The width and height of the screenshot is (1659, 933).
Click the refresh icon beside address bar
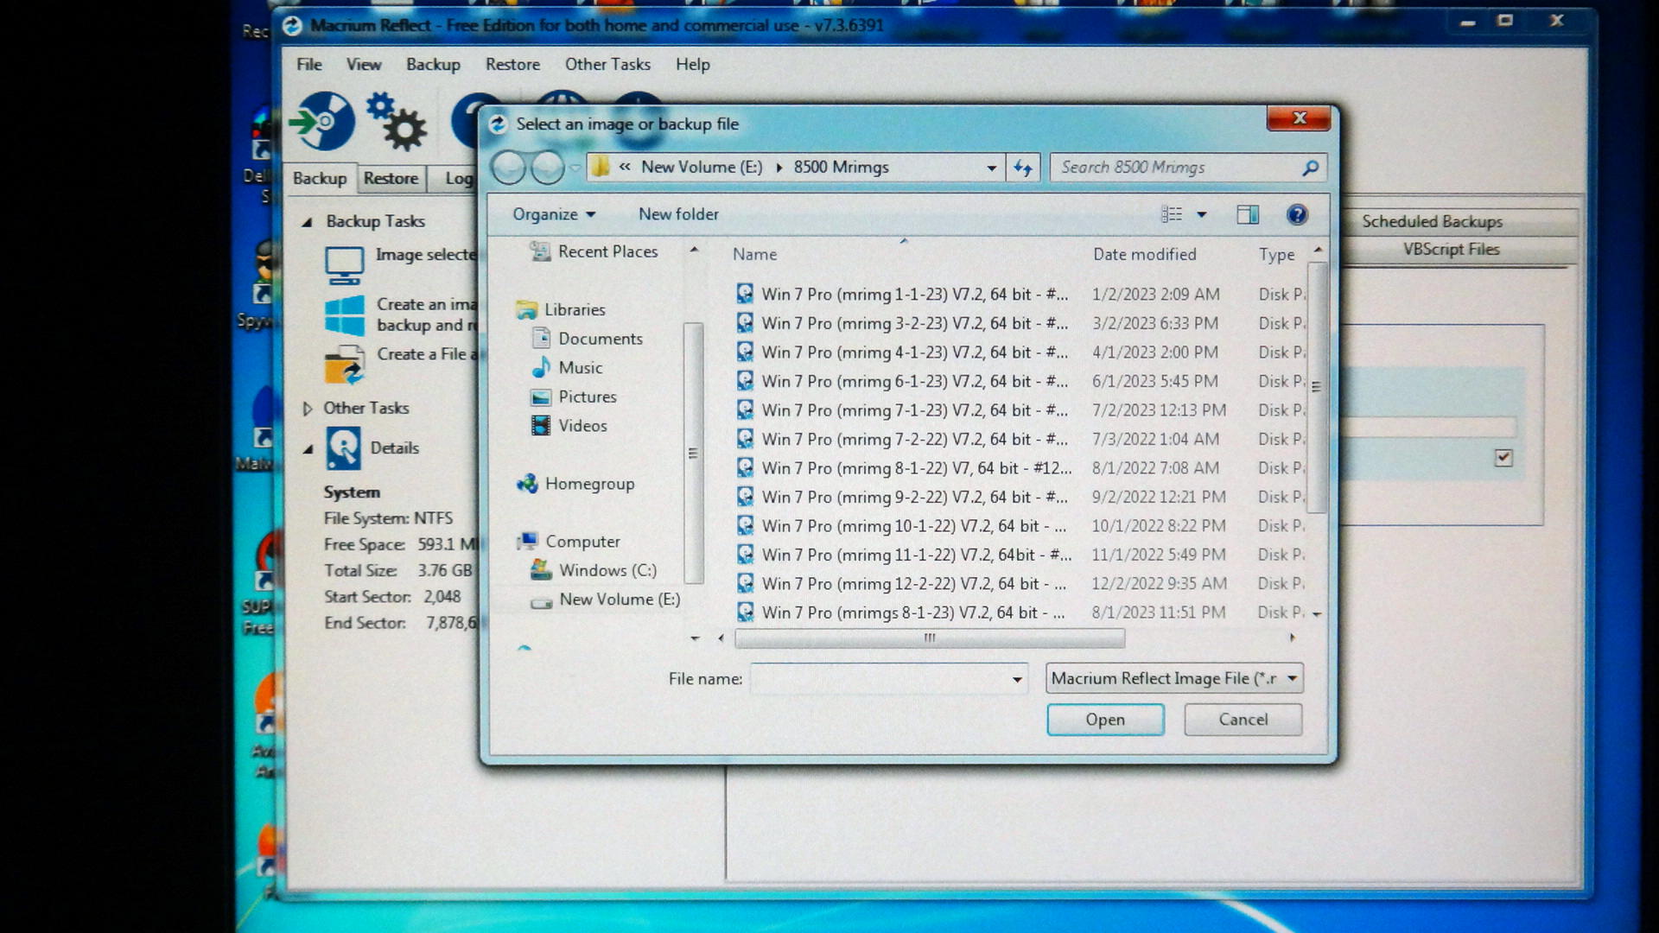click(x=1023, y=168)
